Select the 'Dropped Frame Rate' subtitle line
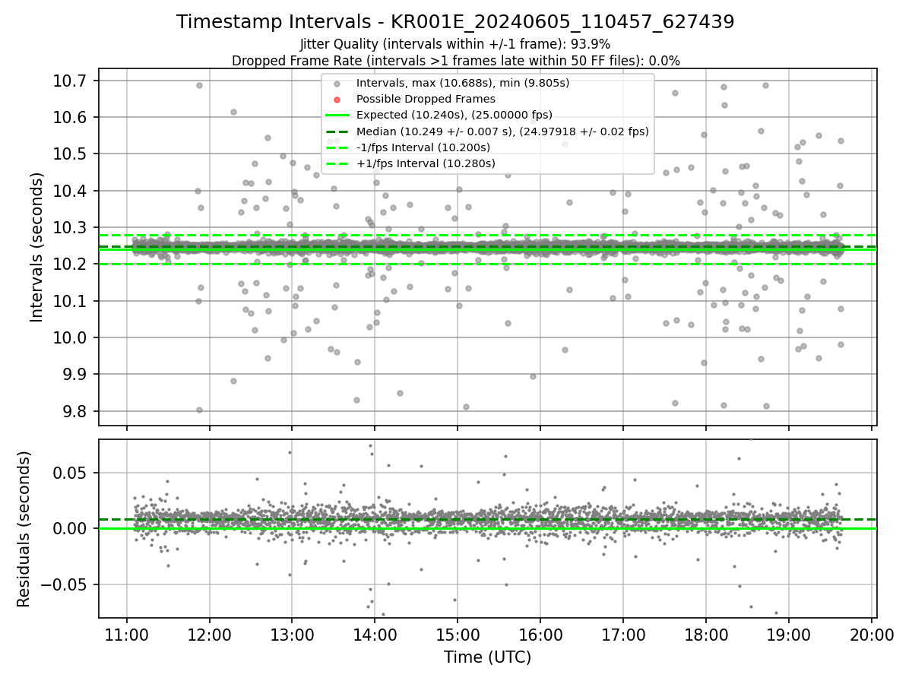The width and height of the screenshot is (912, 684). [455, 61]
